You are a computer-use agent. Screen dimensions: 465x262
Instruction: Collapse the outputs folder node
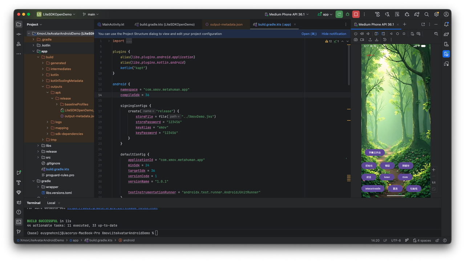point(43,87)
